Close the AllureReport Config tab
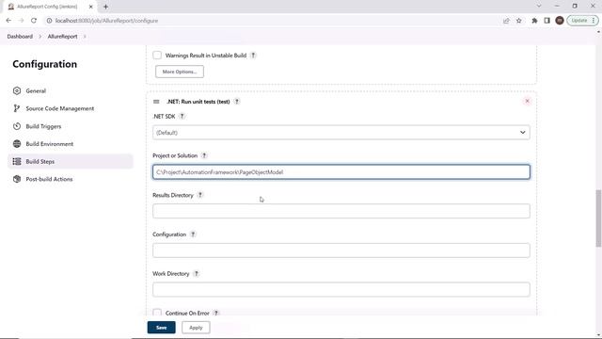The height and width of the screenshot is (339, 602). coord(91,7)
